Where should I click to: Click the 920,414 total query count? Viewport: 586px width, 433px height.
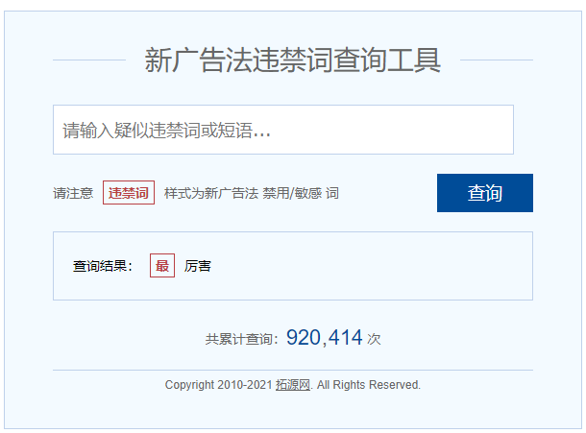(x=324, y=338)
